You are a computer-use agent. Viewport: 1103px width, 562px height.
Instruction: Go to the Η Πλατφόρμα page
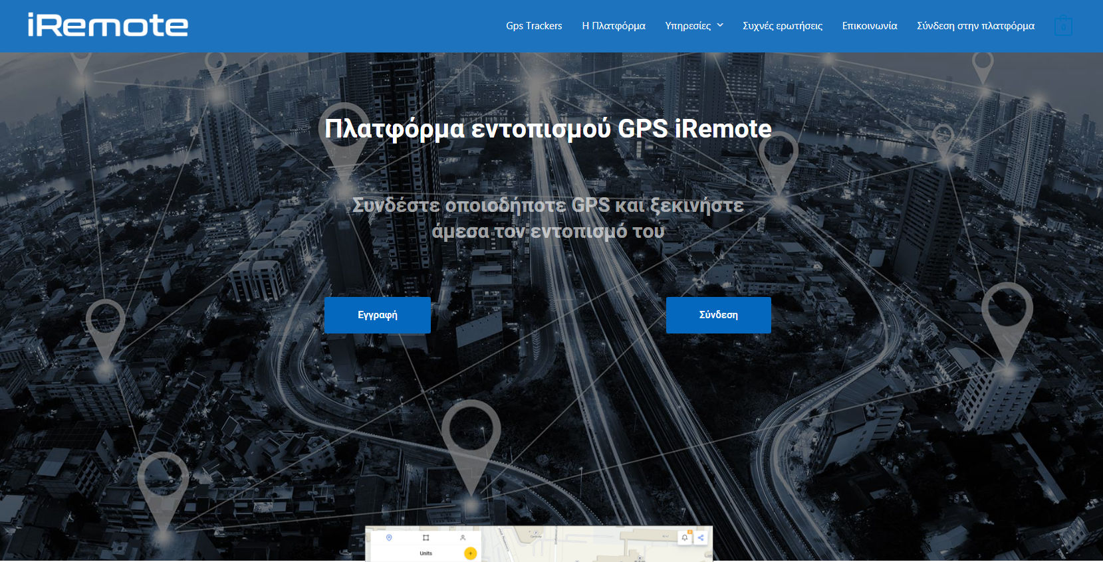(614, 26)
